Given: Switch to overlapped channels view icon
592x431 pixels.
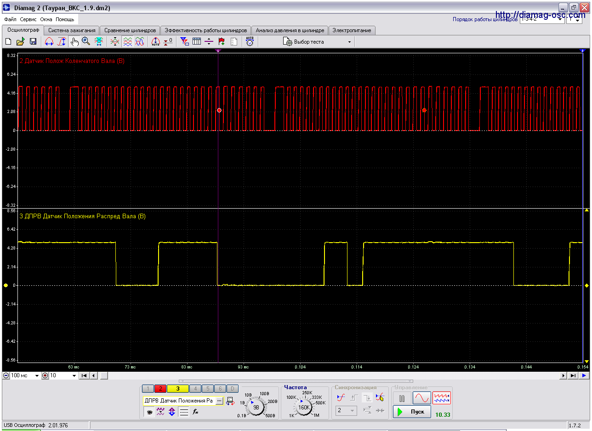Looking at the screenshot, I should pos(140,42).
